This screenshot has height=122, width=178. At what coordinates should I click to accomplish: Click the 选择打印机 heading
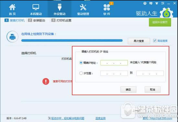click(29, 53)
